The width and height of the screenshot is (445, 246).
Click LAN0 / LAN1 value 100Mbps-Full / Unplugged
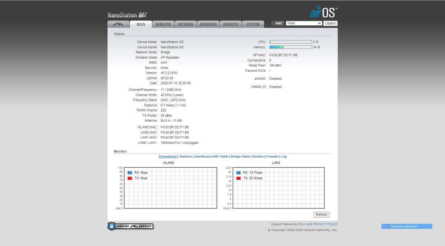coord(179,143)
